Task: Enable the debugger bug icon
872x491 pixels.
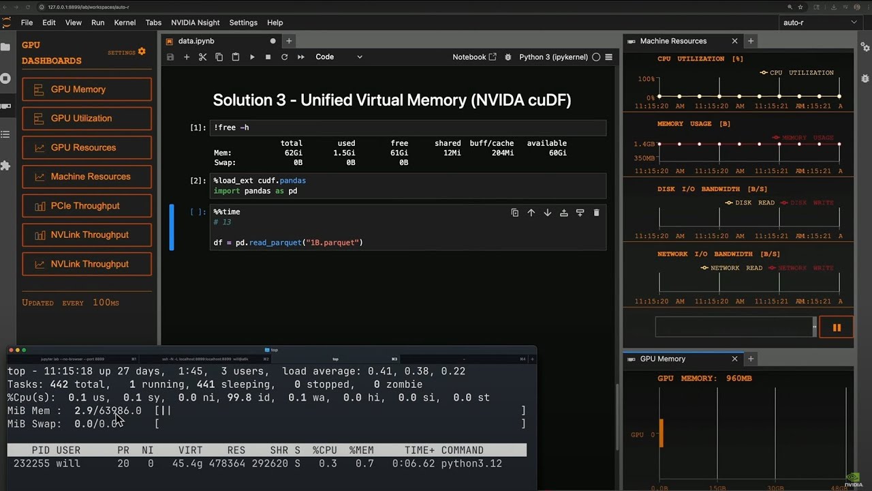Action: (508, 57)
